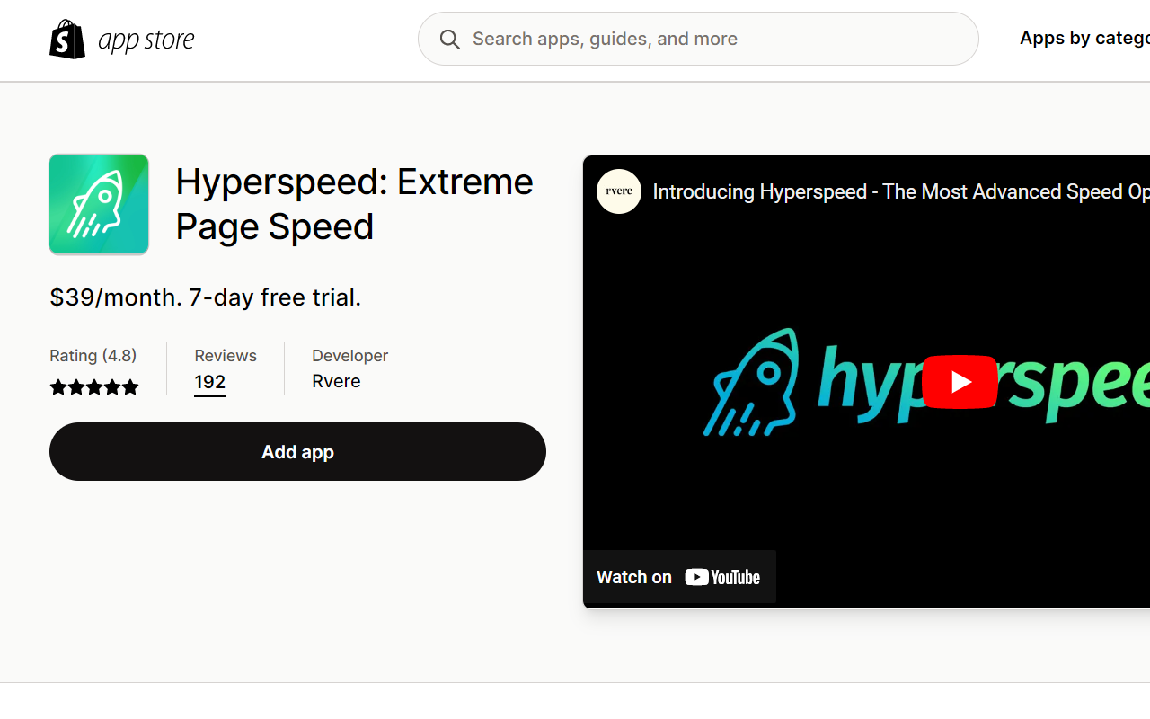The height and width of the screenshot is (719, 1150).
Task: Click the Watch on YouTube link
Action: [679, 576]
